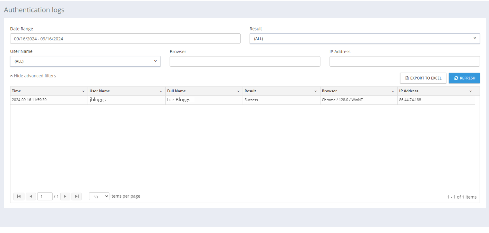Focus the Browser filter text box
Screen dimensions: 489x233
[244, 62]
